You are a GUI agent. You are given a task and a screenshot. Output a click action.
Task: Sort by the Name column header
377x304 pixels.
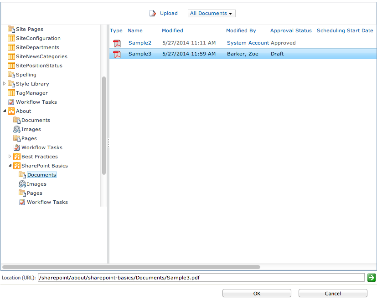pyautogui.click(x=135, y=30)
